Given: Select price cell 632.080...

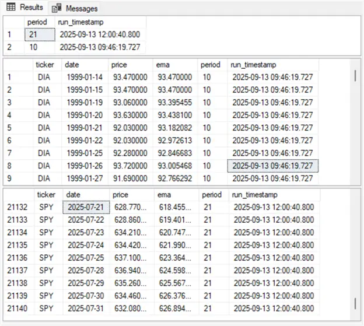Looking at the screenshot, I should [x=131, y=309].
